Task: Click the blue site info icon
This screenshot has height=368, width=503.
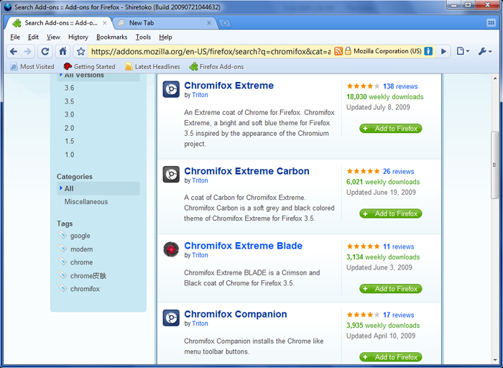Action: coord(428,51)
